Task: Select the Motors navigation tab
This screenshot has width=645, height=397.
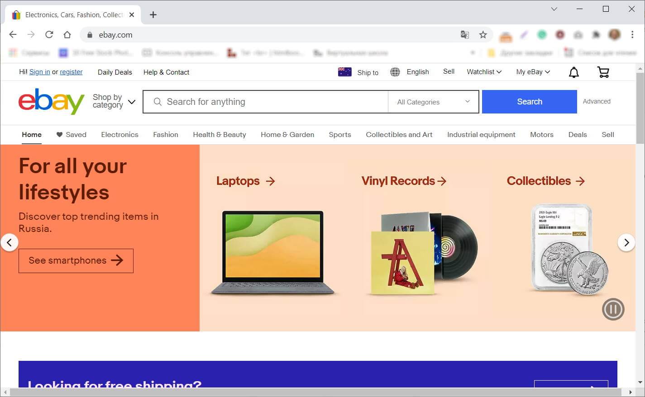Action: click(x=541, y=135)
